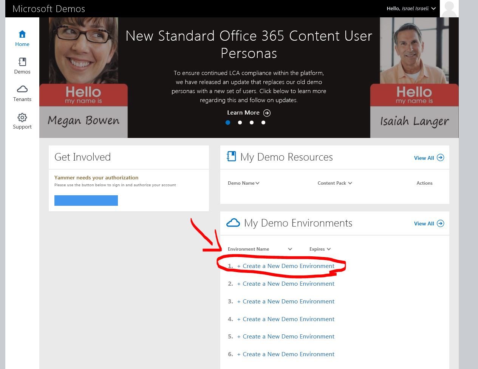The image size is (478, 369).
Task: Click Yammer needs your authorization text
Action: pos(96,178)
